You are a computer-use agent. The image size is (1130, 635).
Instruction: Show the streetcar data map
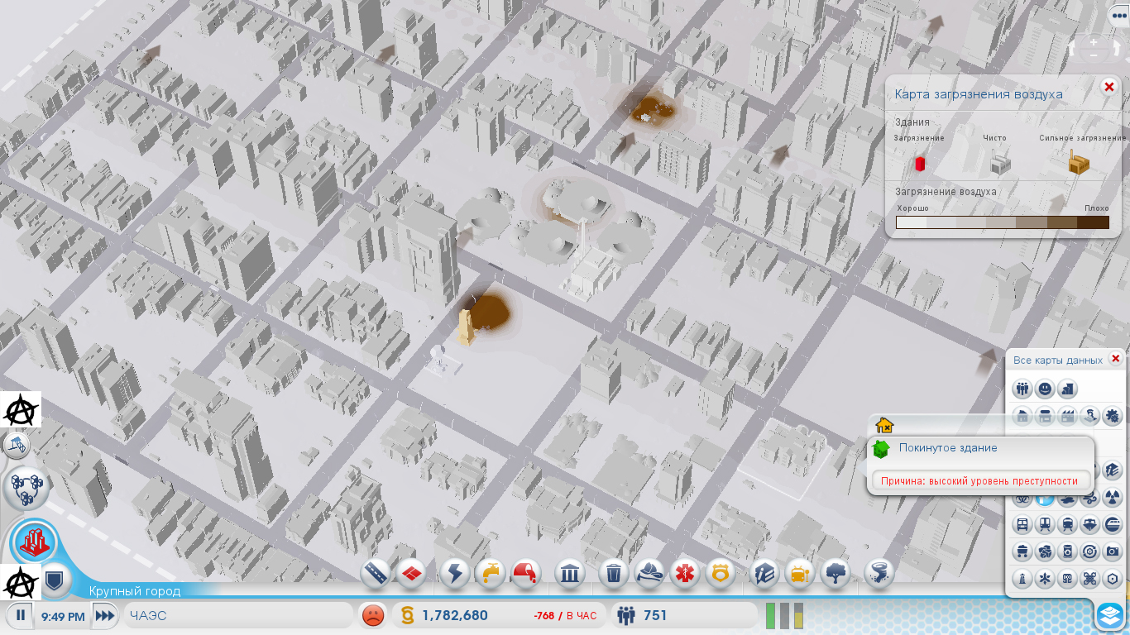tap(1045, 524)
